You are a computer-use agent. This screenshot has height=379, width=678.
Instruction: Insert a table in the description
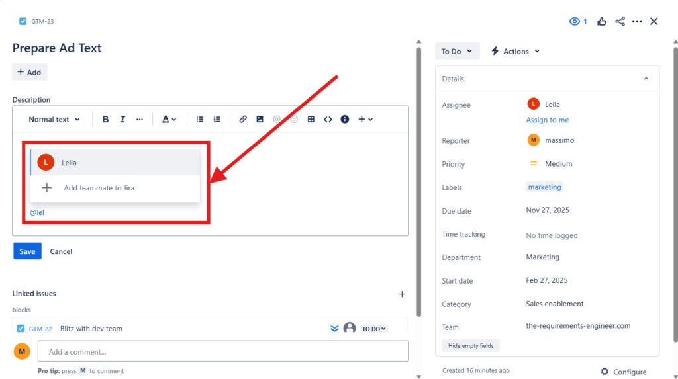(311, 120)
